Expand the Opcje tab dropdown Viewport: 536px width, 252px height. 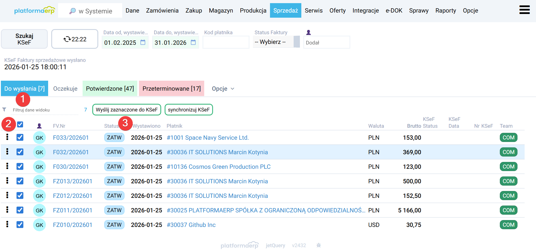coord(223,89)
